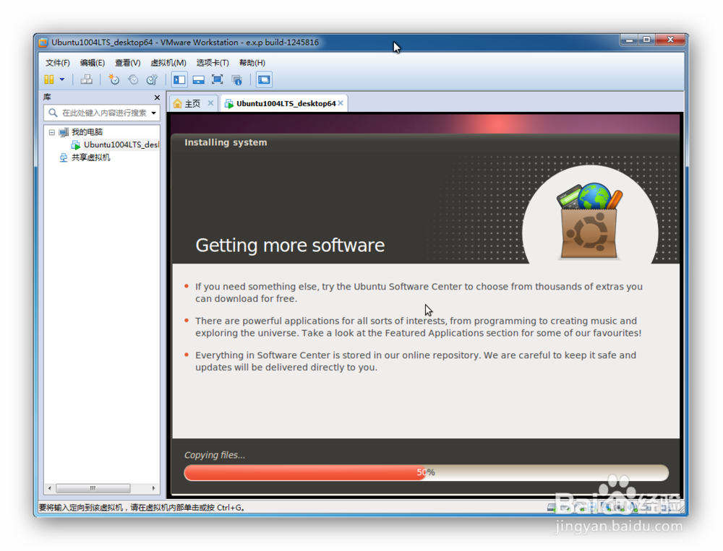Click the suspend virtual machine icon
Screen dimensions: 723x551
49,79
